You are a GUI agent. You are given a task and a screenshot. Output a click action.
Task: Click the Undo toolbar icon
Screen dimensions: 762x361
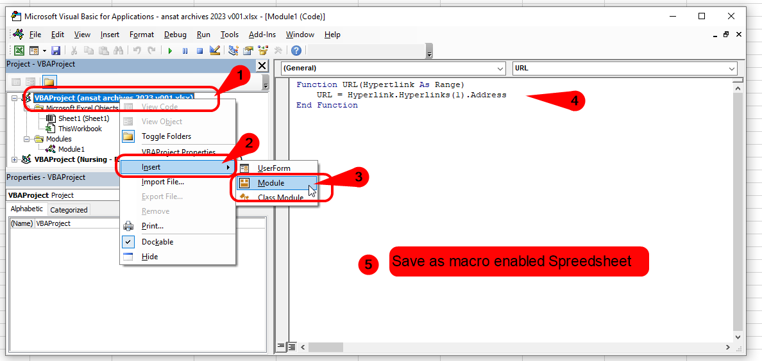tap(137, 51)
